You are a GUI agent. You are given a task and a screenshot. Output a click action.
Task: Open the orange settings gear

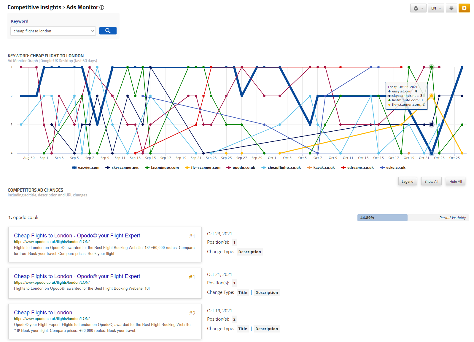pos(464,8)
